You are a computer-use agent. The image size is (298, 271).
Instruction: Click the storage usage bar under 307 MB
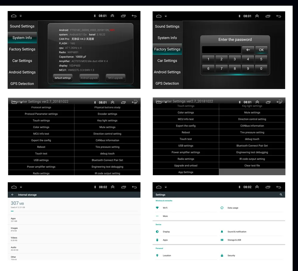pos(74,211)
